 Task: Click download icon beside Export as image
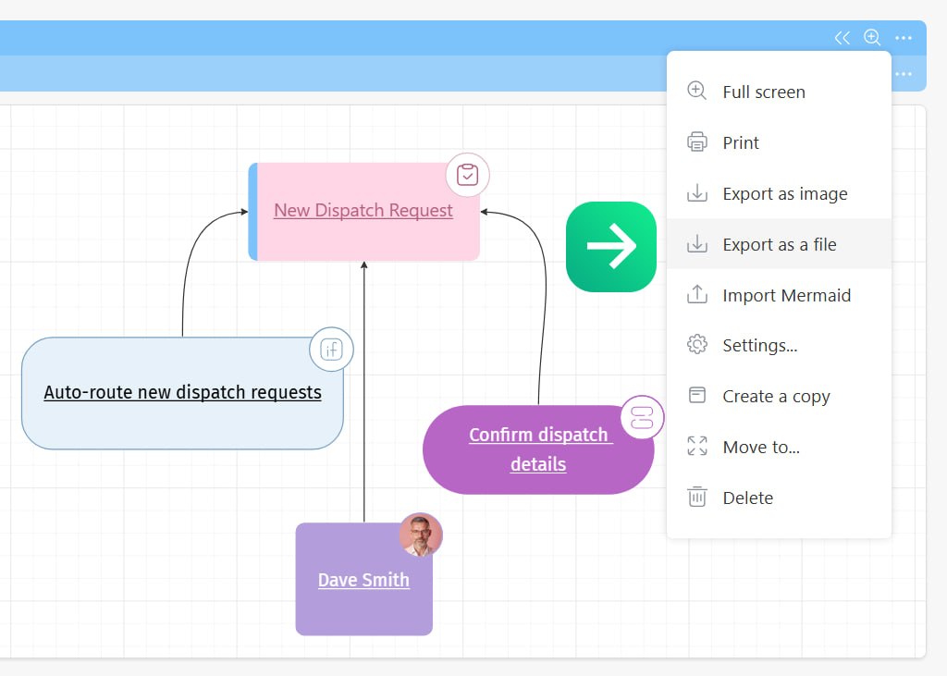pos(697,192)
